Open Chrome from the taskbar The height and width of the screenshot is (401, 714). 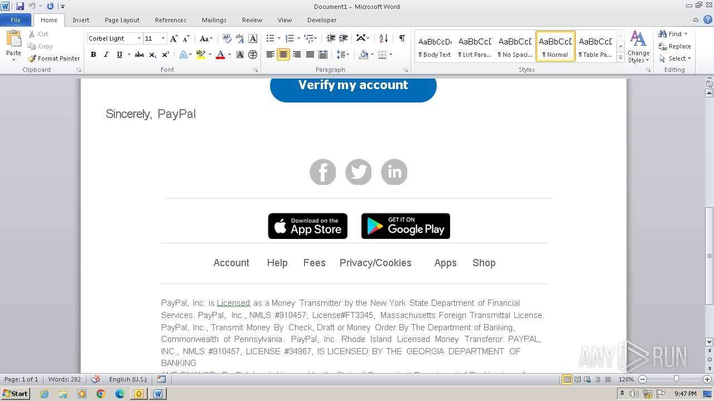click(x=100, y=394)
